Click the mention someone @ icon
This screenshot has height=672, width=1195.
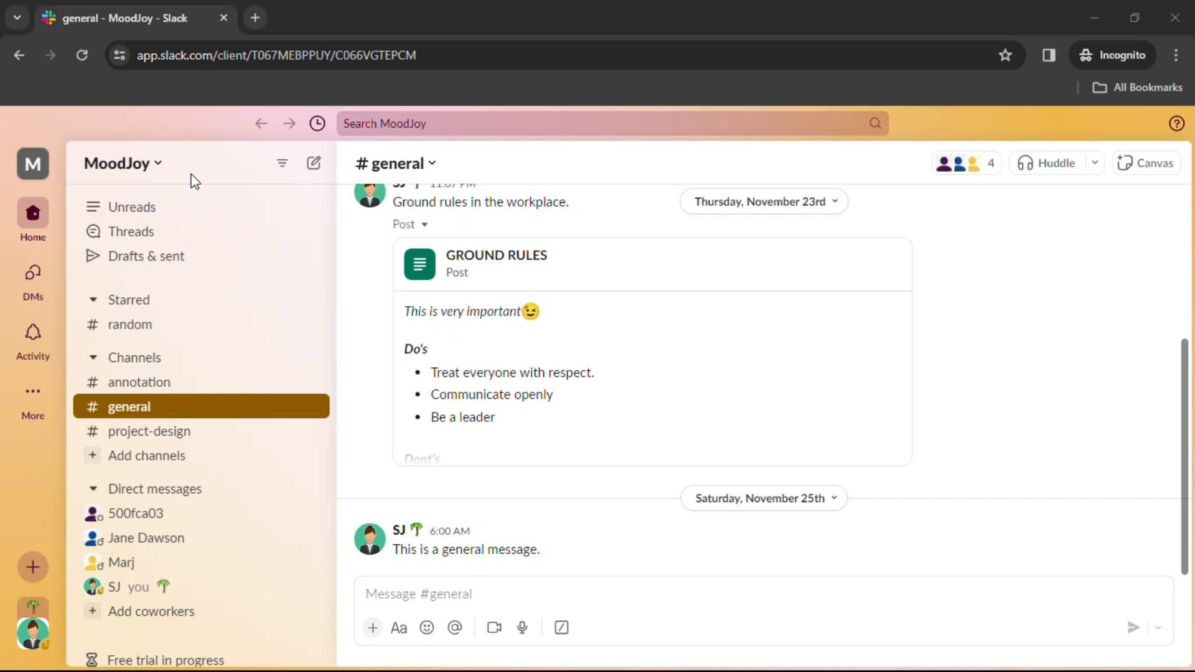pyautogui.click(x=455, y=627)
